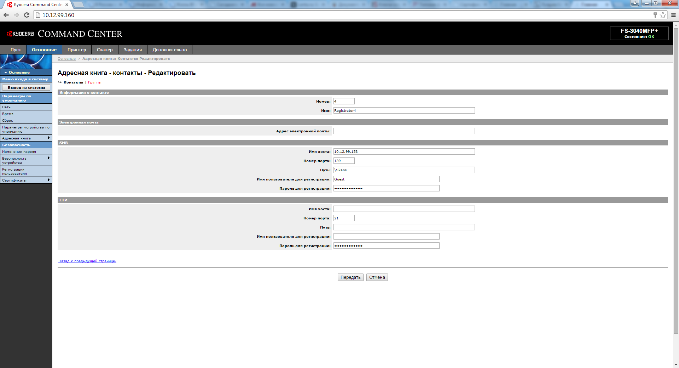Expand Безопасность устройства sidebar submenu

pyautogui.click(x=26, y=160)
